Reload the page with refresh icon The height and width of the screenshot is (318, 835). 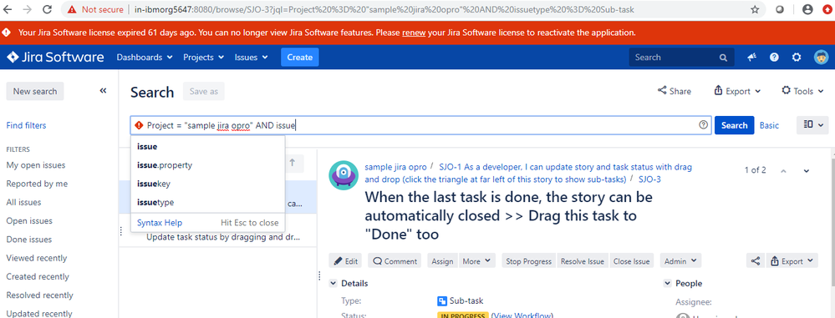[x=47, y=9]
